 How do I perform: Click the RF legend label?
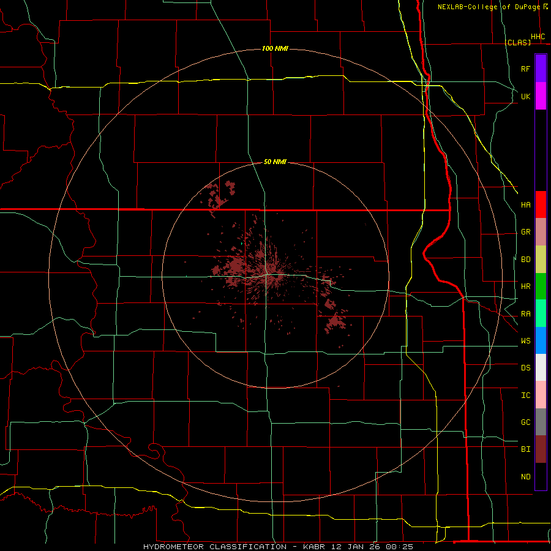525,69
